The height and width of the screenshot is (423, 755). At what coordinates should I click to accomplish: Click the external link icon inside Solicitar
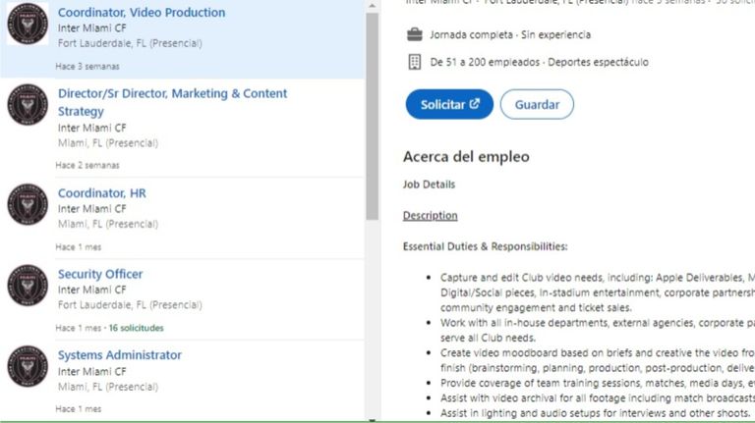pos(475,103)
